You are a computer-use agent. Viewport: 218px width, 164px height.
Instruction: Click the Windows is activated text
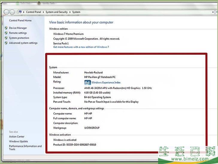pos(65,140)
